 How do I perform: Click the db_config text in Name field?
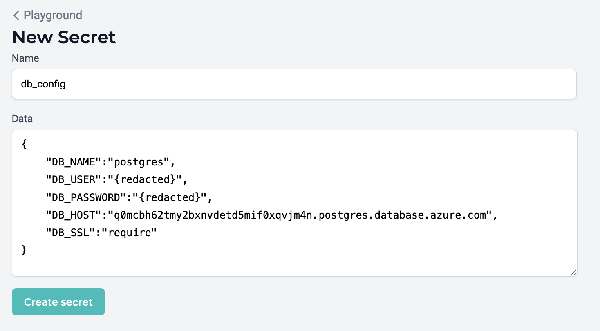[43, 85]
